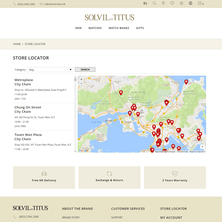Screen dimensions: 222x222
Task: Open the WATCH BANDS menu
Action: pyautogui.click(x=119, y=28)
